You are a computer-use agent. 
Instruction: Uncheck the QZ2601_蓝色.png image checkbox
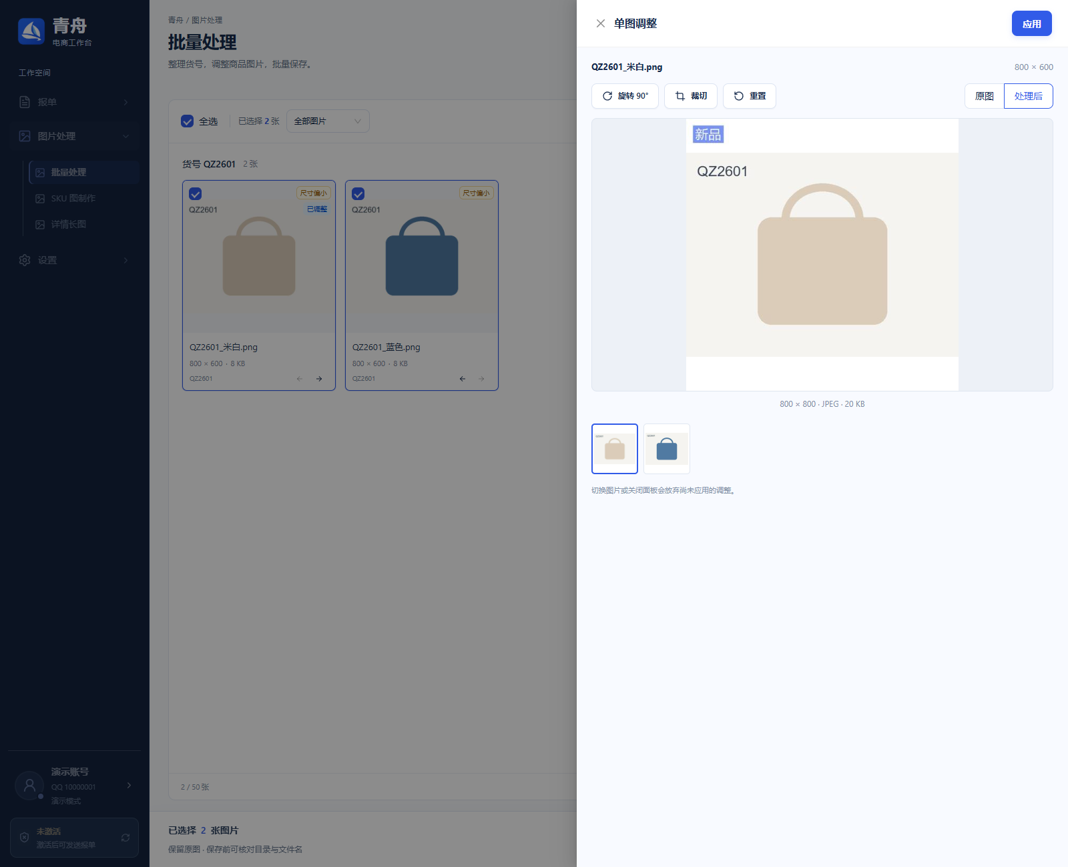pyautogui.click(x=358, y=194)
